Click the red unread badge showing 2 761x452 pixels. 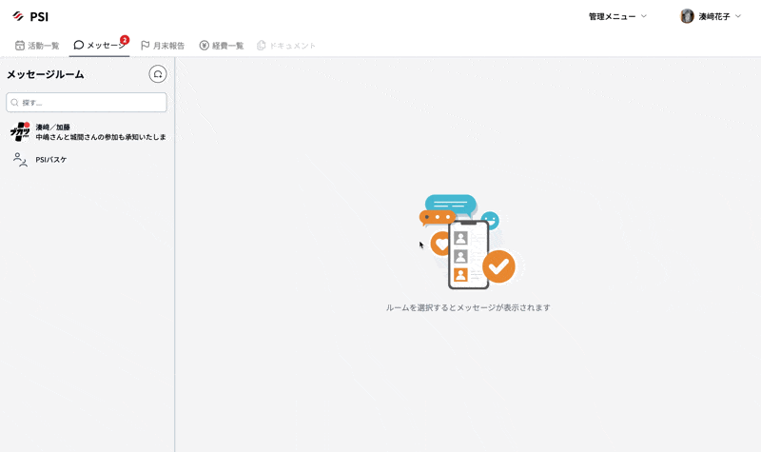point(125,40)
